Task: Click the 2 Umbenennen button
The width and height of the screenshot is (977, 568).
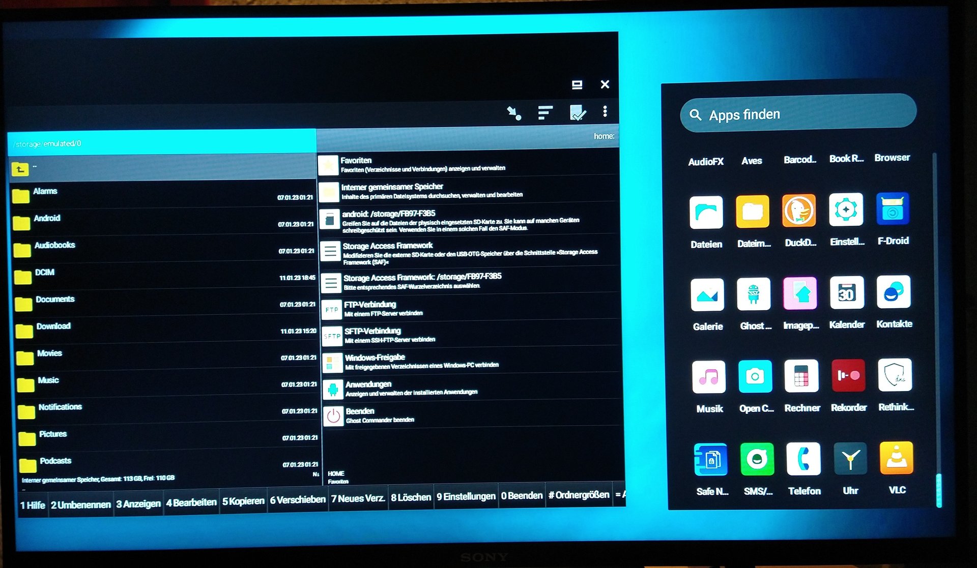Action: tap(81, 504)
